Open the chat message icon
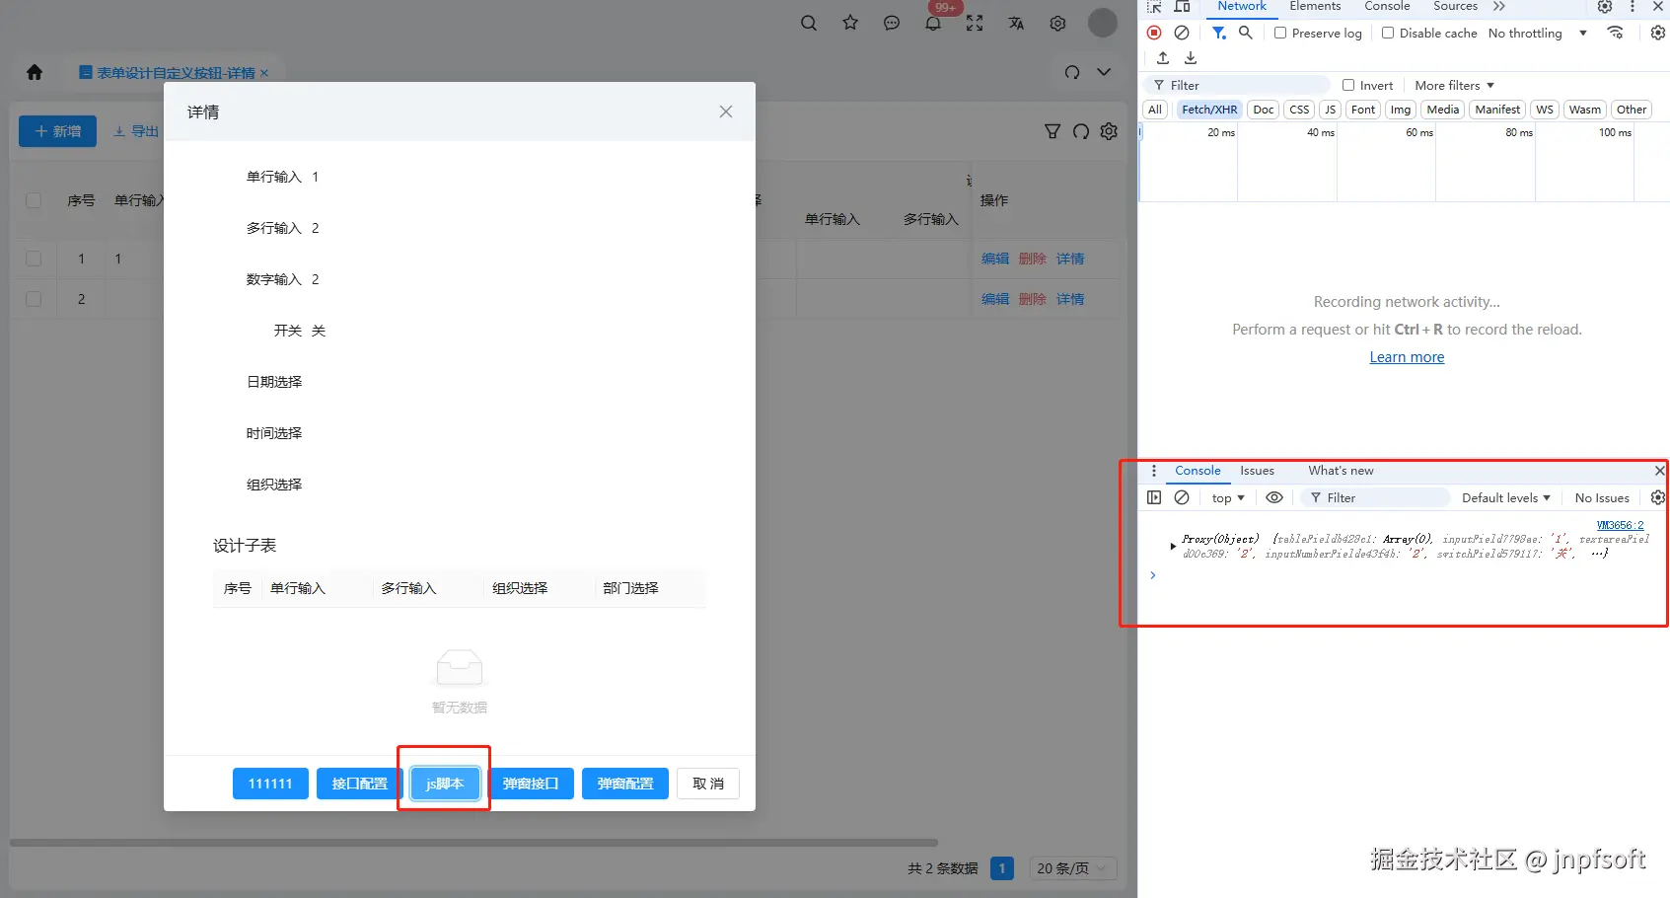1670x898 pixels. coord(892,23)
